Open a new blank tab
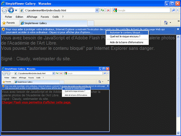The height and width of the screenshot is (136, 181). 90,23
